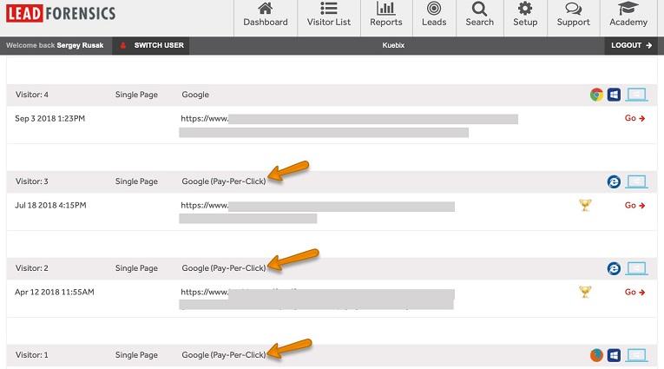The image size is (664, 369).
Task: Open the Reports bar chart icon
Action: tap(385, 8)
